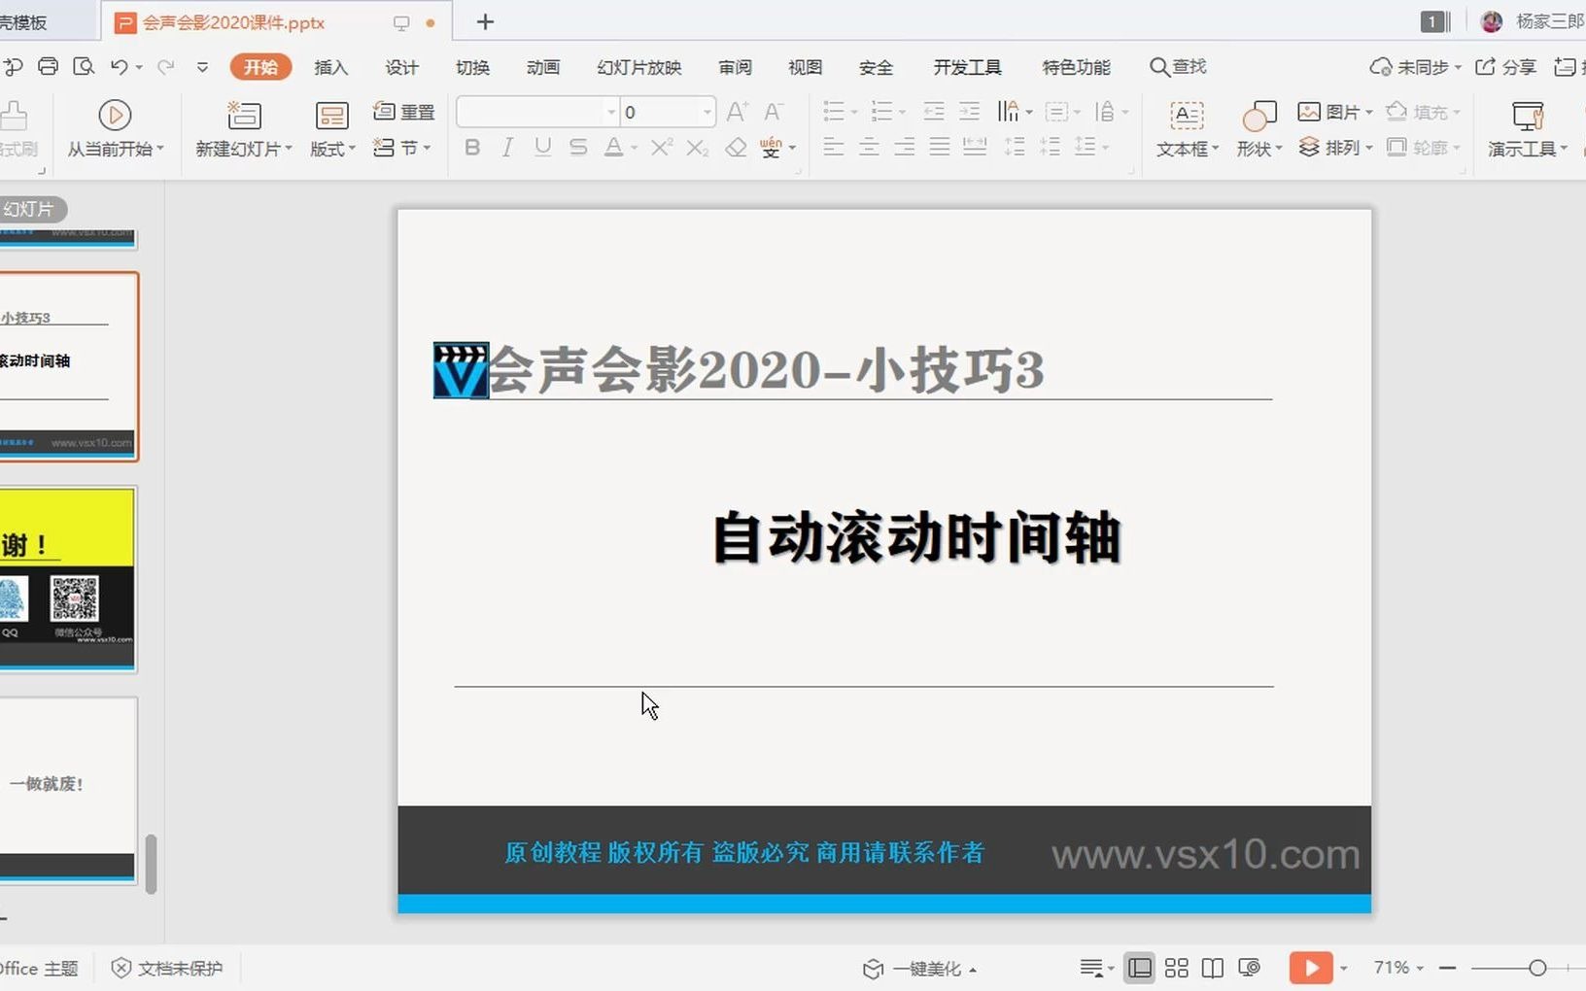Switch to the 切换 (Transitions) ribbon tab
The height and width of the screenshot is (991, 1586).
click(x=472, y=67)
